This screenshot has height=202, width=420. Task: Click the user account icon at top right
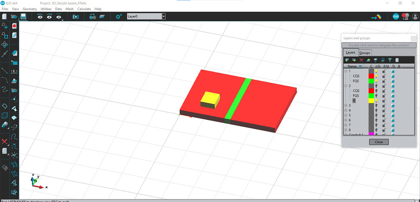click(x=415, y=16)
